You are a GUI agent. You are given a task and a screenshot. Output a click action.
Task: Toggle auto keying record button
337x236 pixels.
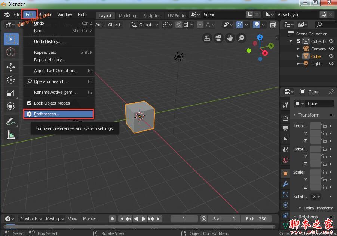(x=112, y=219)
